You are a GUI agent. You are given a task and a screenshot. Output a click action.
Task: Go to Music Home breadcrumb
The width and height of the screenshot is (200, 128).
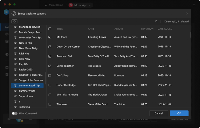[x=56, y=5]
